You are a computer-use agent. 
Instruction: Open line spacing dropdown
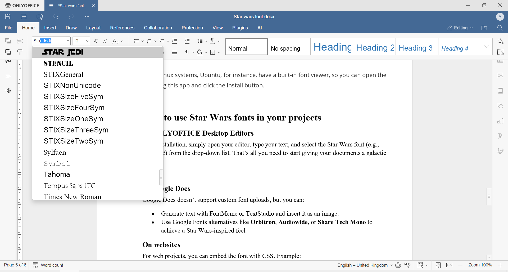pos(202,41)
